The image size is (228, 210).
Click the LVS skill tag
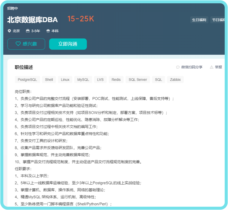[x=100, y=80]
